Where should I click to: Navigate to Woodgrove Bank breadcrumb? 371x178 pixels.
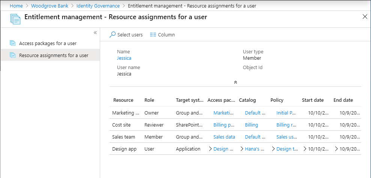tap(50, 6)
